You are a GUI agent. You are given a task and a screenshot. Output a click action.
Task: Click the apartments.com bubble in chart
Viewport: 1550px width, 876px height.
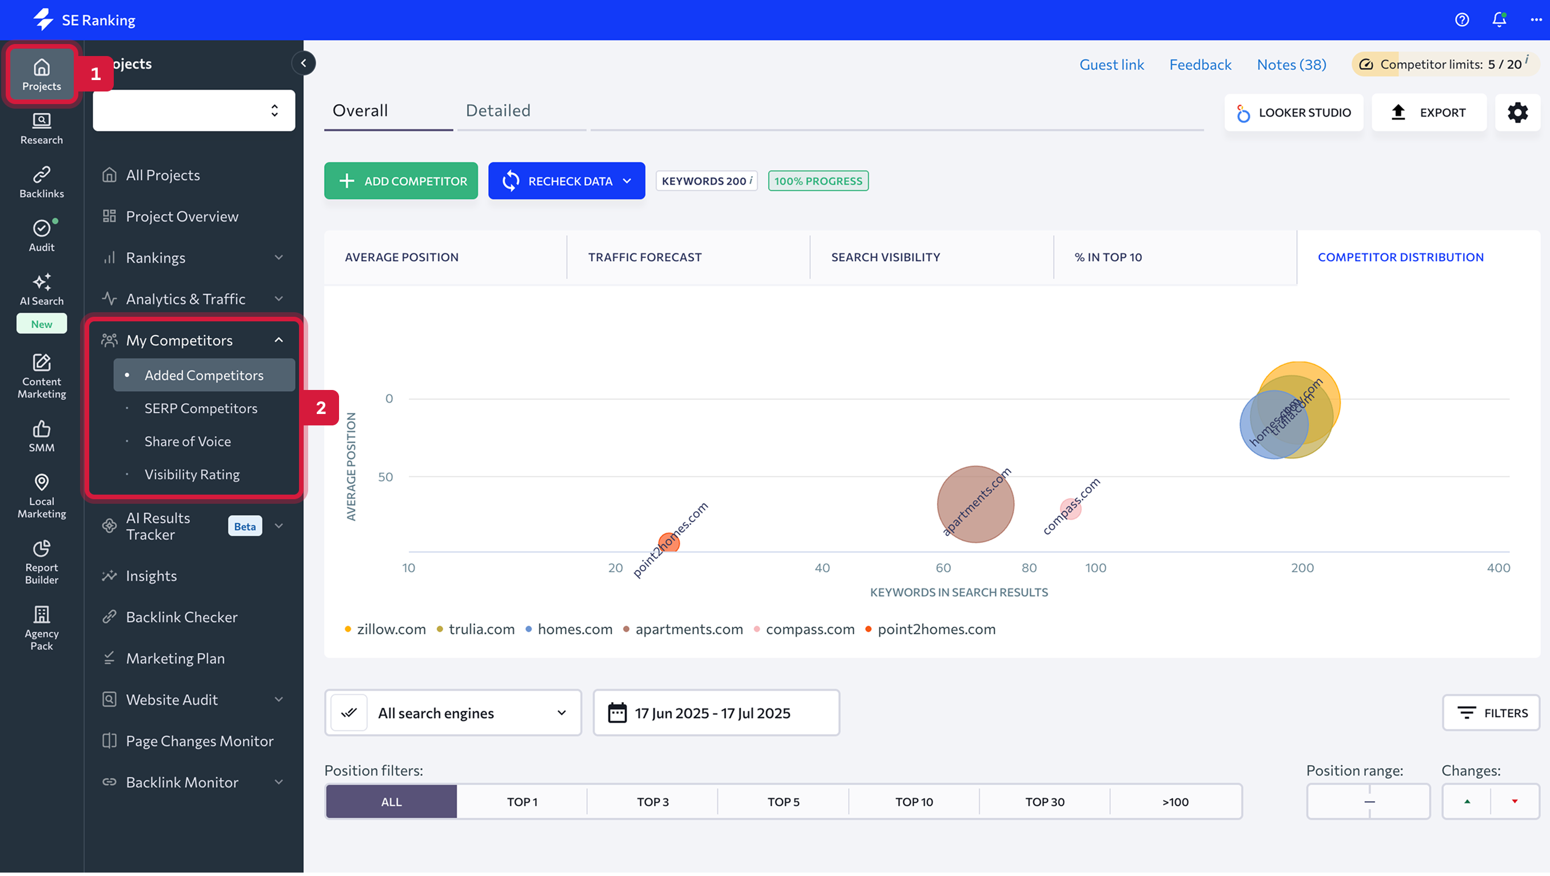click(975, 504)
